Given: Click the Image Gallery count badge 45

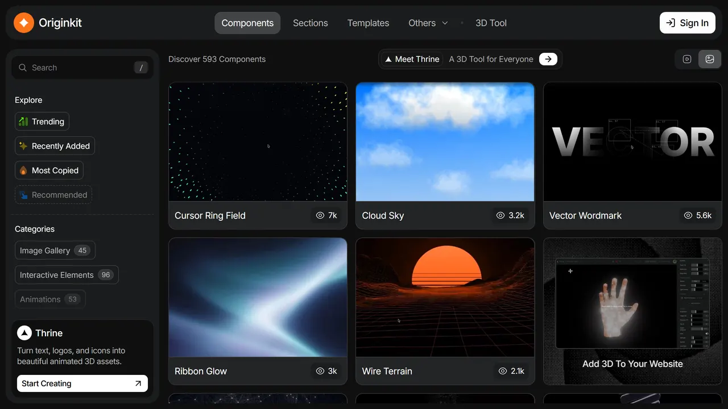Looking at the screenshot, I should (x=82, y=251).
